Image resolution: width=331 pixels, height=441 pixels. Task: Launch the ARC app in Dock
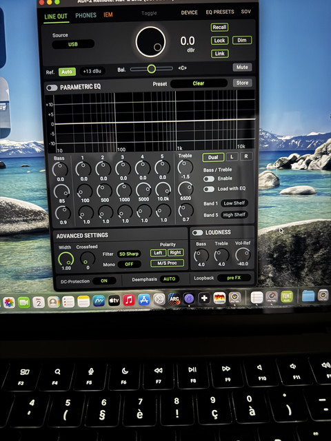point(174,299)
